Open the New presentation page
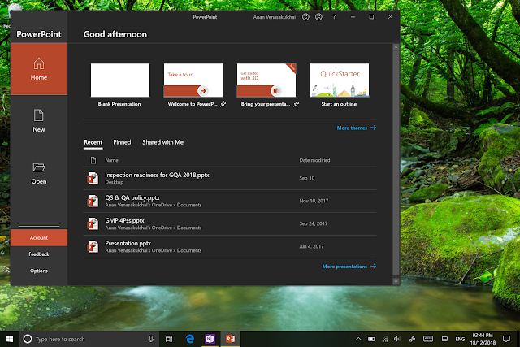The image size is (520, 347). point(39,121)
